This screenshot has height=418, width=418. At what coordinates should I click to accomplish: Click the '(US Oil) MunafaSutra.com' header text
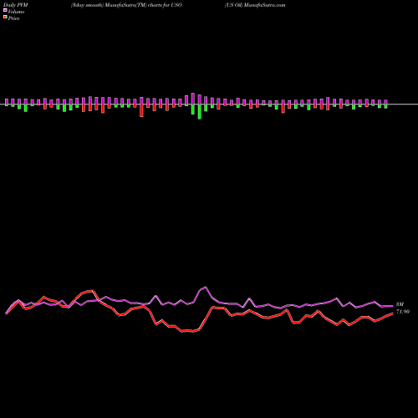click(x=255, y=5)
